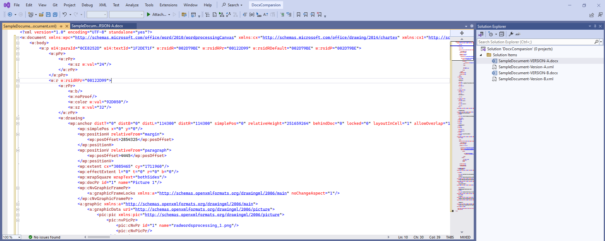Click the horizontal scrollbar thumb in editor
The height and width of the screenshot is (241, 605).
[x=99, y=237]
